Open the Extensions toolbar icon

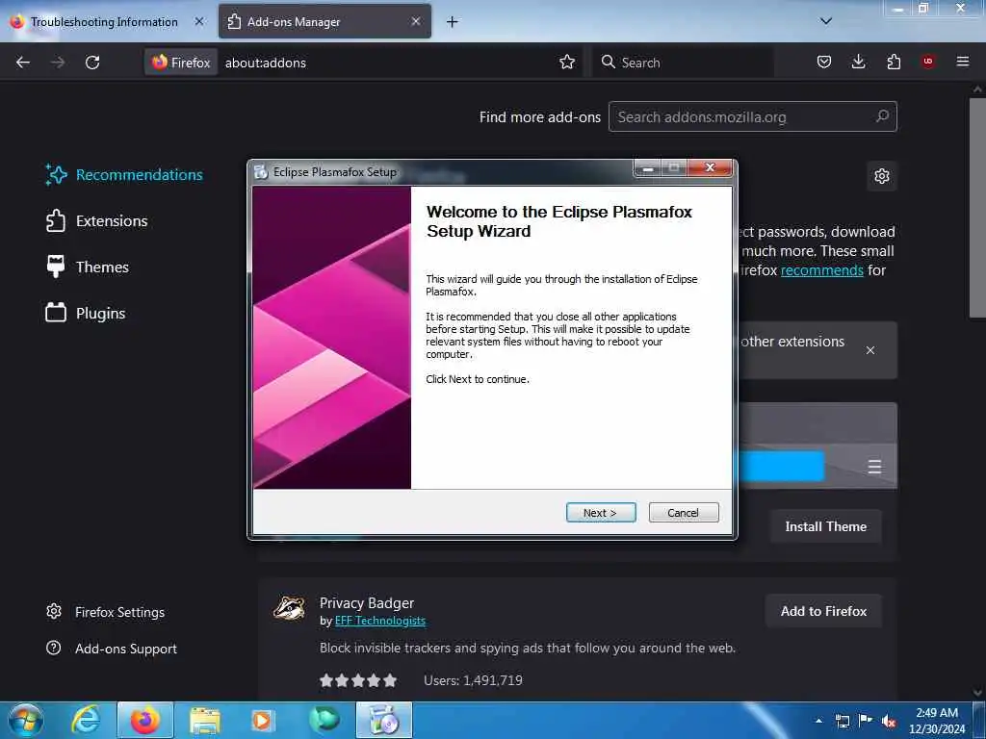point(894,62)
